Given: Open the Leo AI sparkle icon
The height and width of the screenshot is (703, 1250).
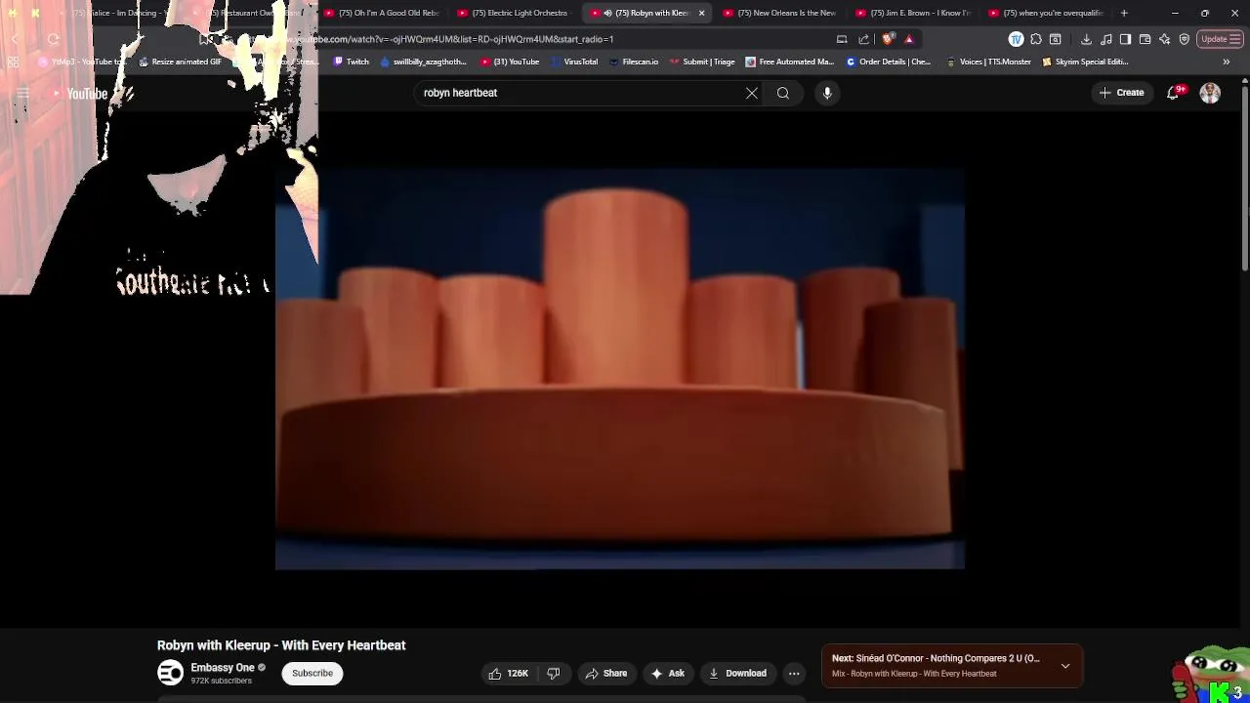Looking at the screenshot, I should pyautogui.click(x=1164, y=39).
